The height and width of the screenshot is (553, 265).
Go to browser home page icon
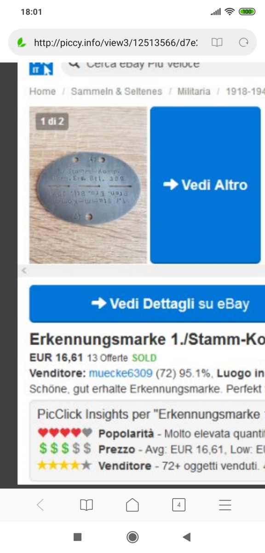point(132,505)
